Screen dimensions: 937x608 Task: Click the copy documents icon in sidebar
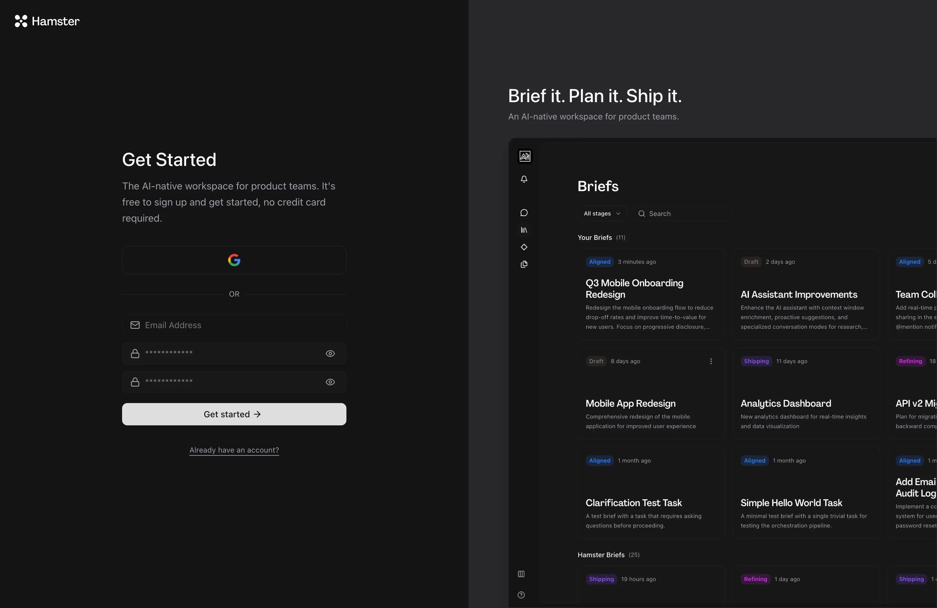tap(524, 264)
